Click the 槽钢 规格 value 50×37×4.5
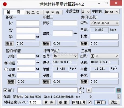This screenshot has height=108, width=124. pos(65,62)
